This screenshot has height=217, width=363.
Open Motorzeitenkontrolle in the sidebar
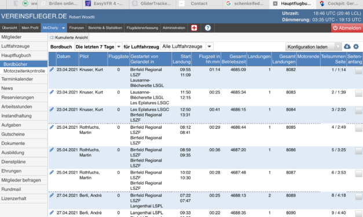(24, 71)
